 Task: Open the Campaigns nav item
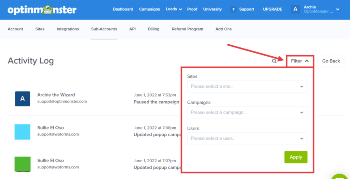150,9
